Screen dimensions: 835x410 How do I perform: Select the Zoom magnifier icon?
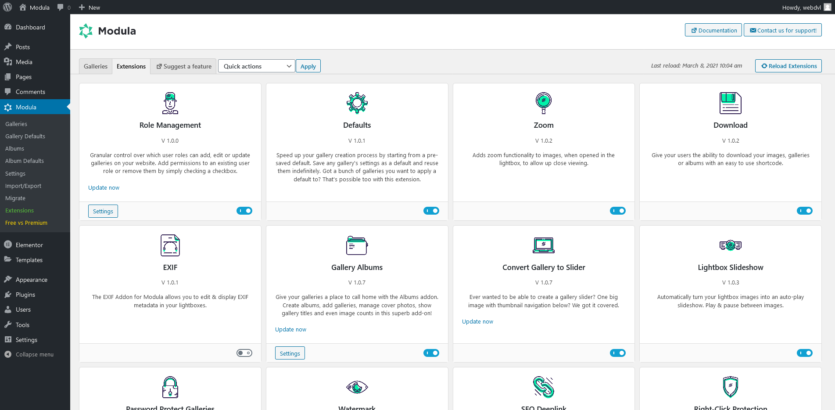click(544, 103)
